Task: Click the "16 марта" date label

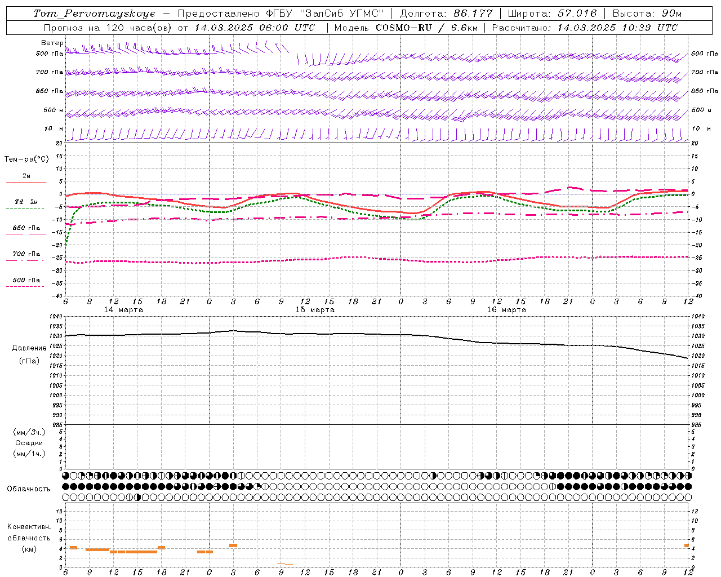Action: (x=506, y=310)
